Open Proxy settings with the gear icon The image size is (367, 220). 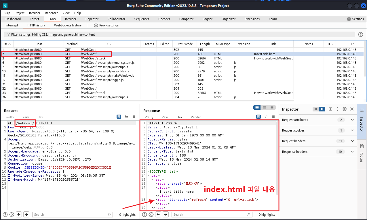pyautogui.click(x=96, y=25)
